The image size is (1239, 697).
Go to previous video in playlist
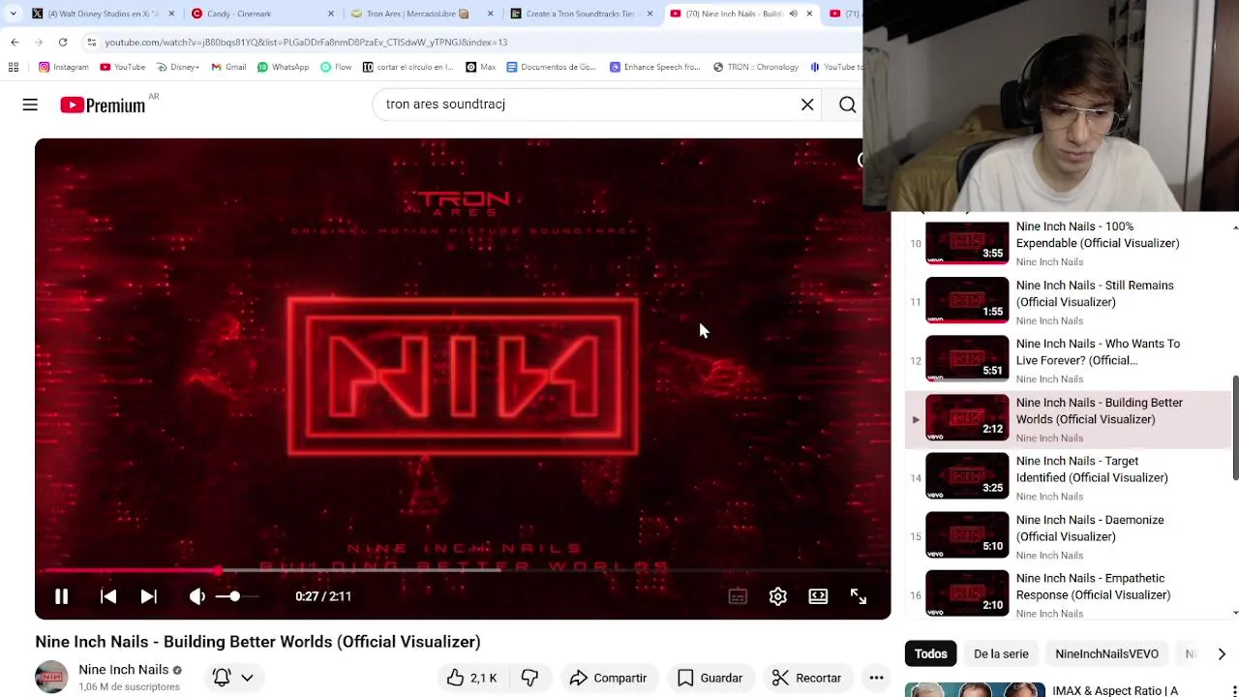pos(108,596)
